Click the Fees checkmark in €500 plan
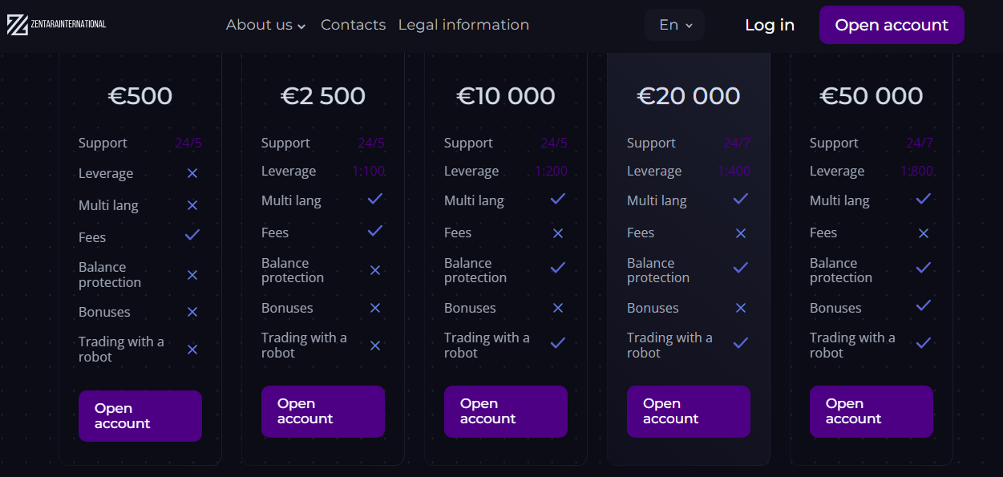The width and height of the screenshot is (1003, 477). click(192, 235)
